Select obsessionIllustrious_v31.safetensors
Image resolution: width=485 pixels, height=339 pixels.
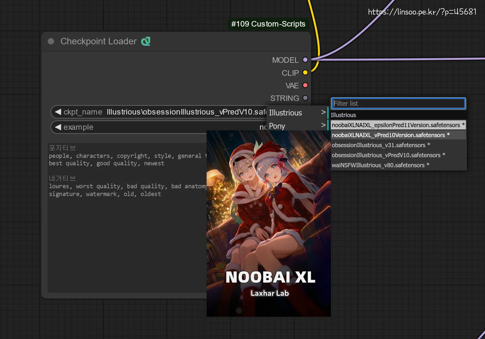398,145
